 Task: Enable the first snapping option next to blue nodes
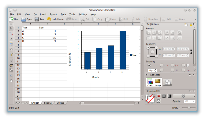pos(162,65)
